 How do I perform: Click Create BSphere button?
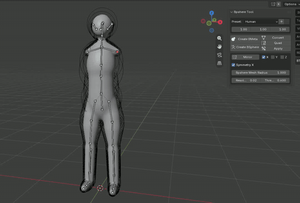pyautogui.click(x=245, y=47)
